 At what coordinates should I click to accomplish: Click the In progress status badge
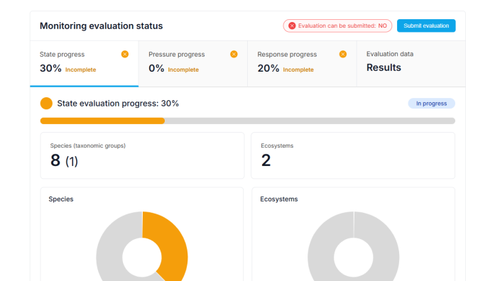[431, 104]
